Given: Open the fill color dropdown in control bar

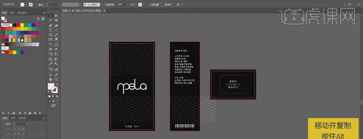Looking at the screenshot, I should tap(26, 4).
